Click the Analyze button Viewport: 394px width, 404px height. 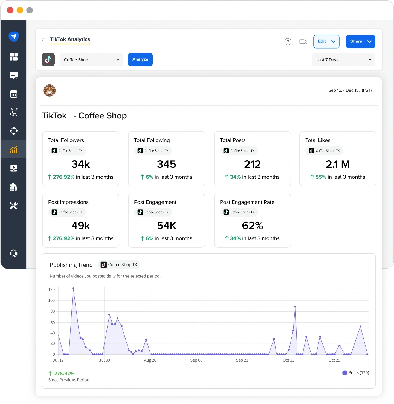click(140, 59)
